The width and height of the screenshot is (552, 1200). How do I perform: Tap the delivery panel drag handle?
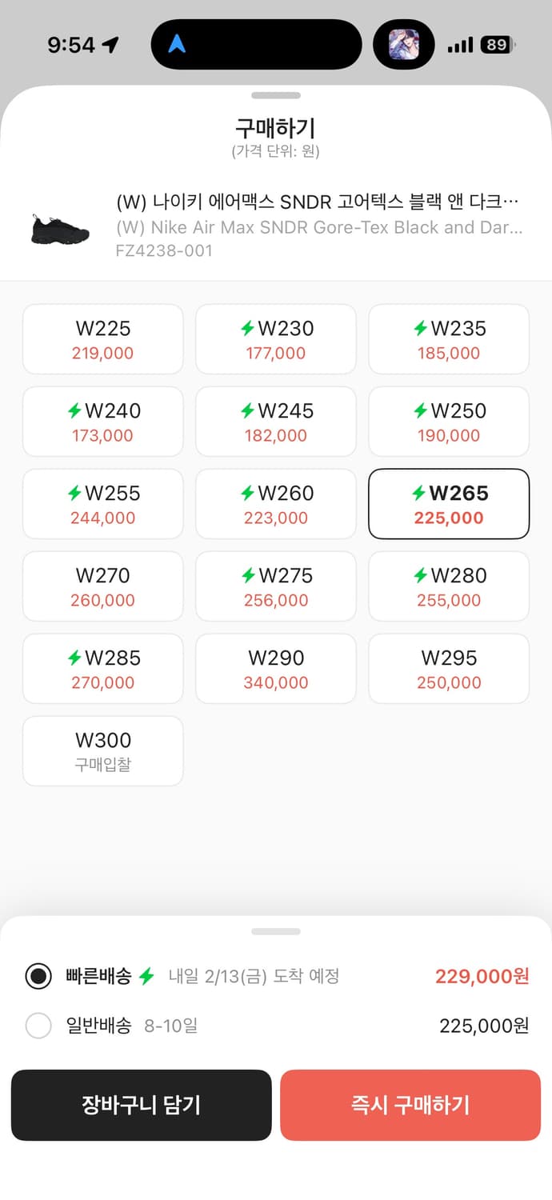tap(276, 931)
